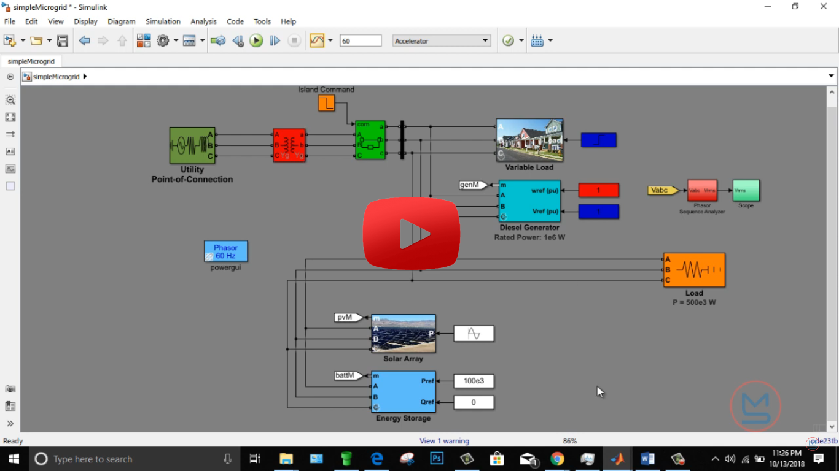Viewport: 839px width, 471px height.
Task: Click the vertical canvas scrollbar
Action: pyautogui.click(x=832, y=259)
